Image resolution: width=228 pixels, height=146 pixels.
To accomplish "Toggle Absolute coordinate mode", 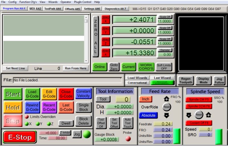I will pyautogui.click(x=148, y=115).
